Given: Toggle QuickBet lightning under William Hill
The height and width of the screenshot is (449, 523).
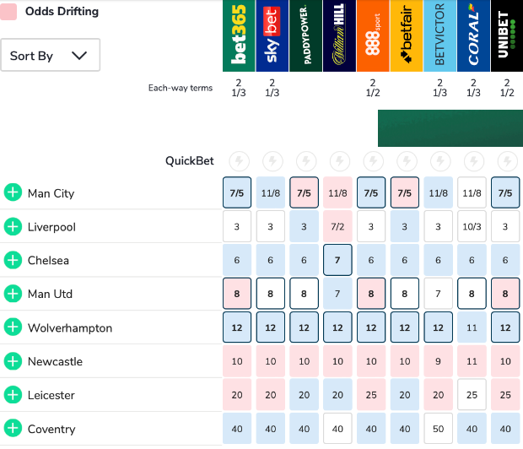Looking at the screenshot, I should click(x=339, y=160).
